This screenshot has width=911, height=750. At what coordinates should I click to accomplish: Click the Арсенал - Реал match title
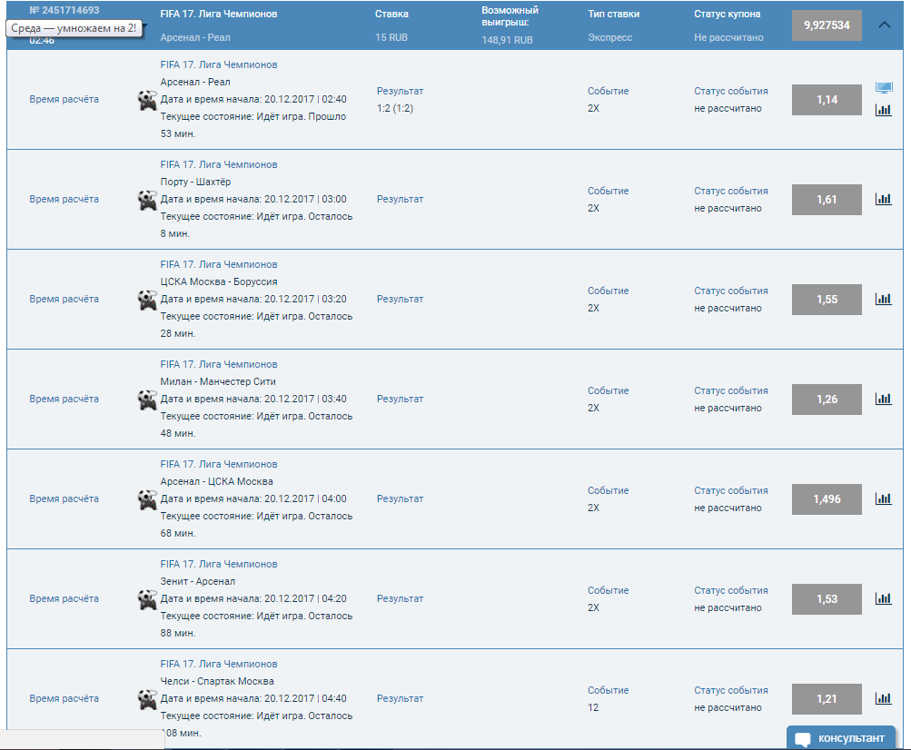[195, 82]
